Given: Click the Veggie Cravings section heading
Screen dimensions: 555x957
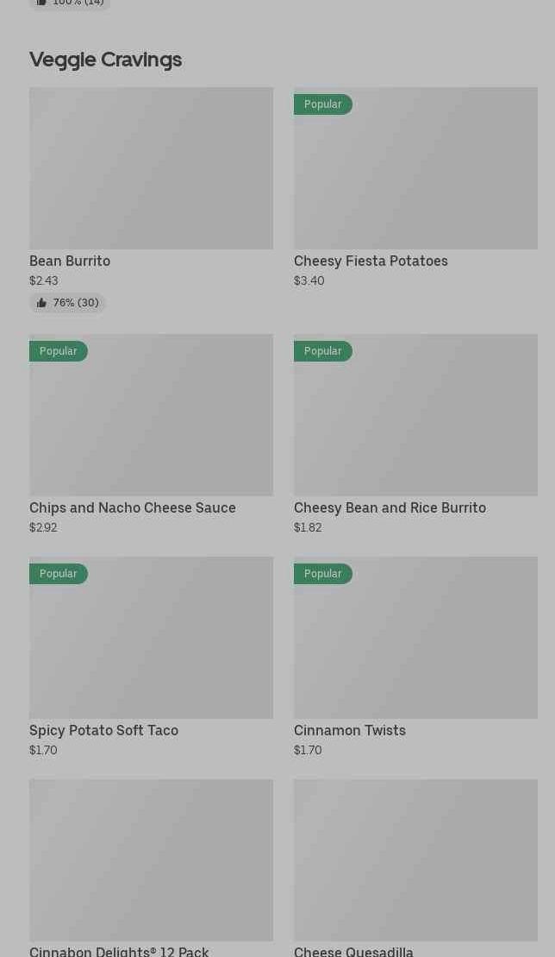Looking at the screenshot, I should point(105,60).
